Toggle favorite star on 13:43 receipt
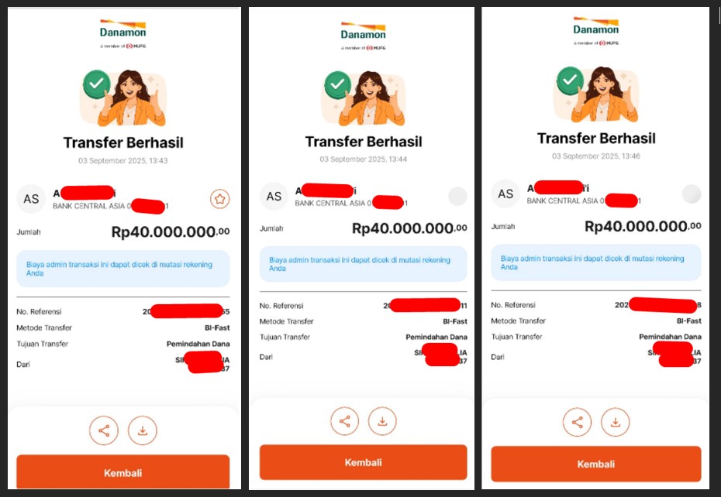 (220, 199)
